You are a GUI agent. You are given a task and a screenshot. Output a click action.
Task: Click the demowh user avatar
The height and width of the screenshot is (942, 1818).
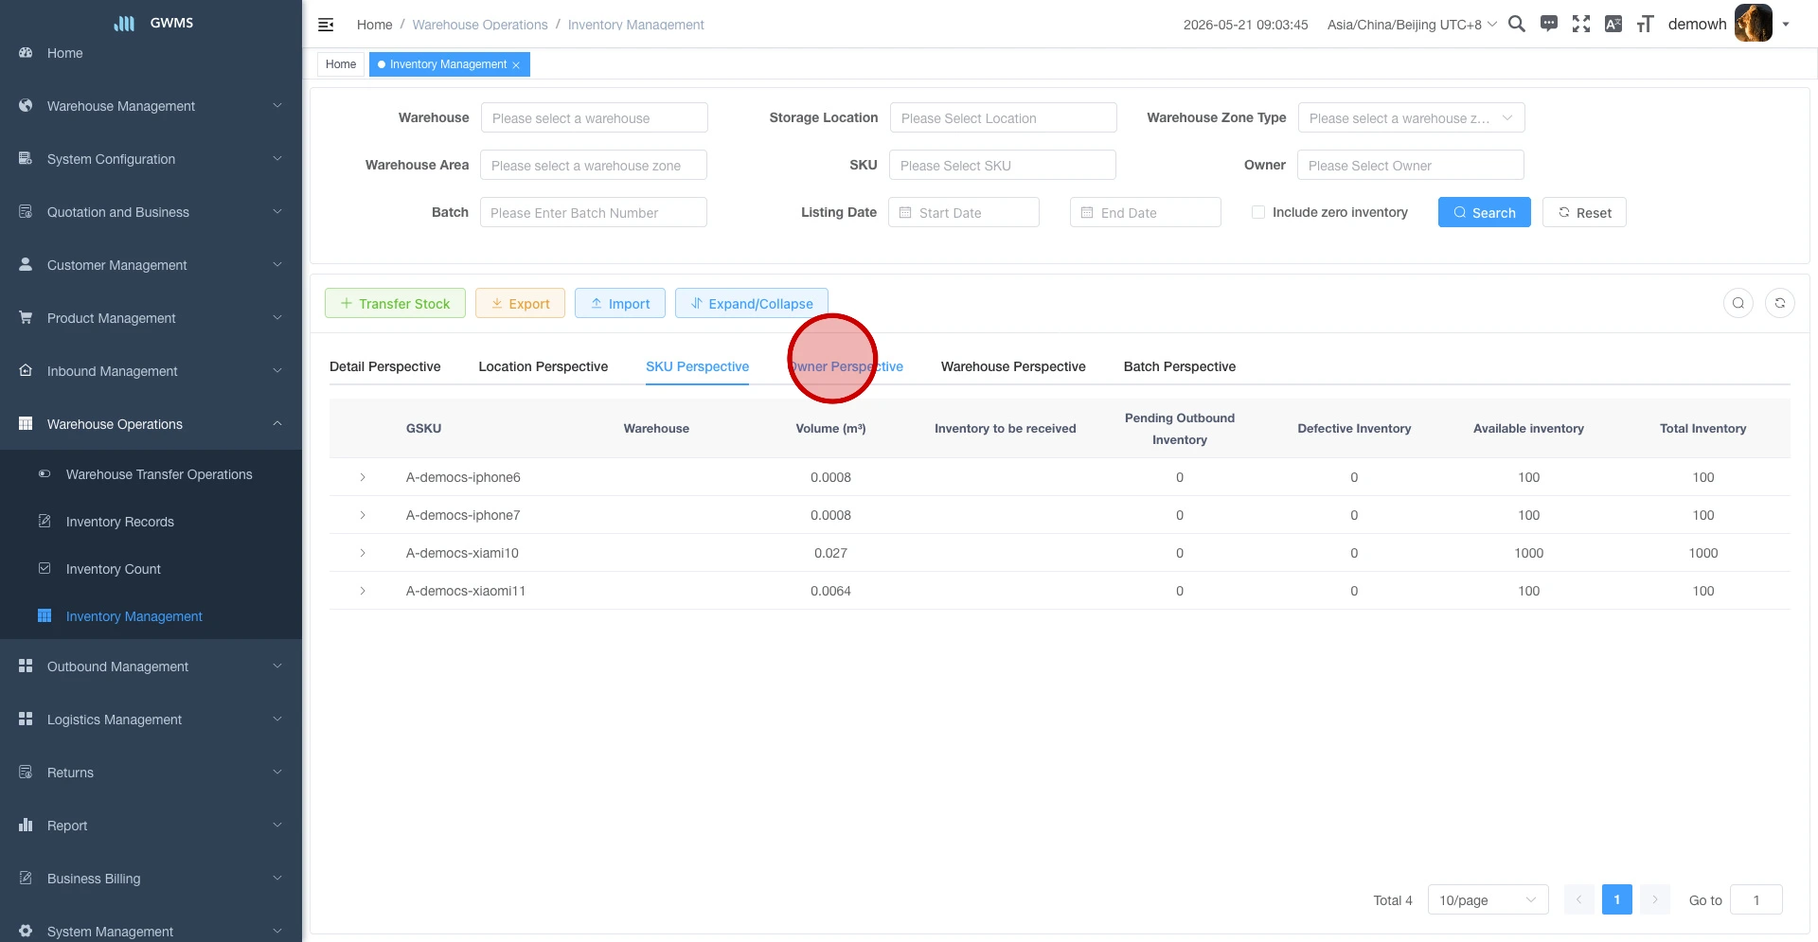point(1753,23)
